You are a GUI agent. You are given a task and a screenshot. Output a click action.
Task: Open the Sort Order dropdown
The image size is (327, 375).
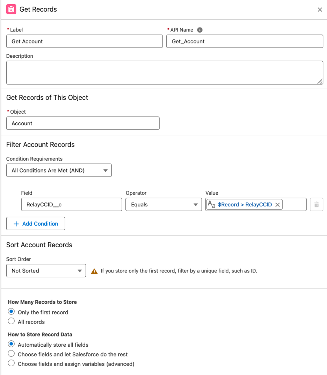pos(46,271)
